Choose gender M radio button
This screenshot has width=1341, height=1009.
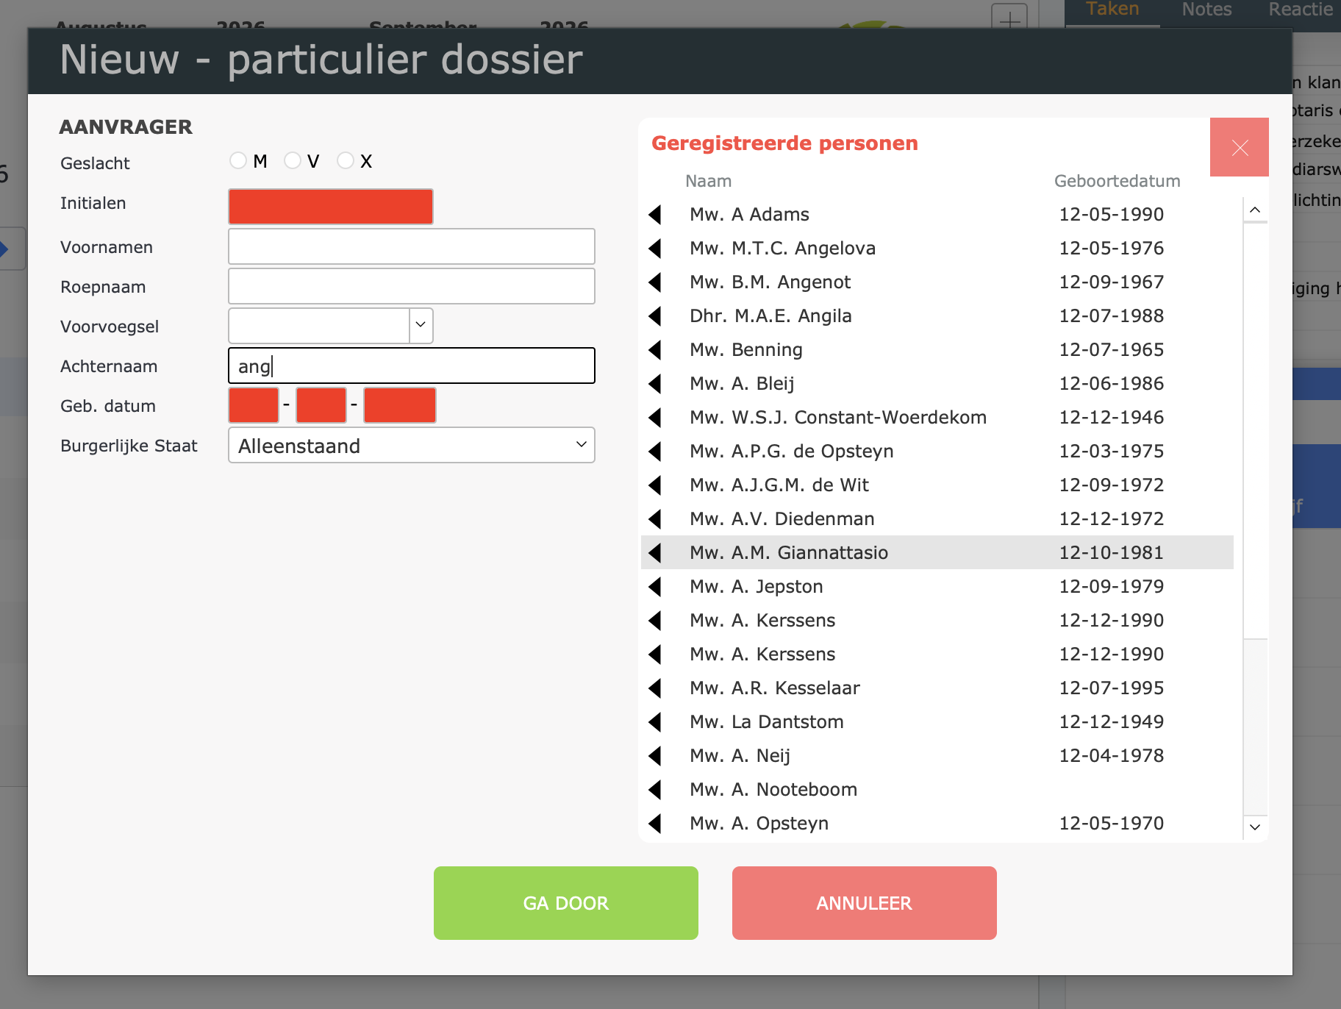point(237,160)
